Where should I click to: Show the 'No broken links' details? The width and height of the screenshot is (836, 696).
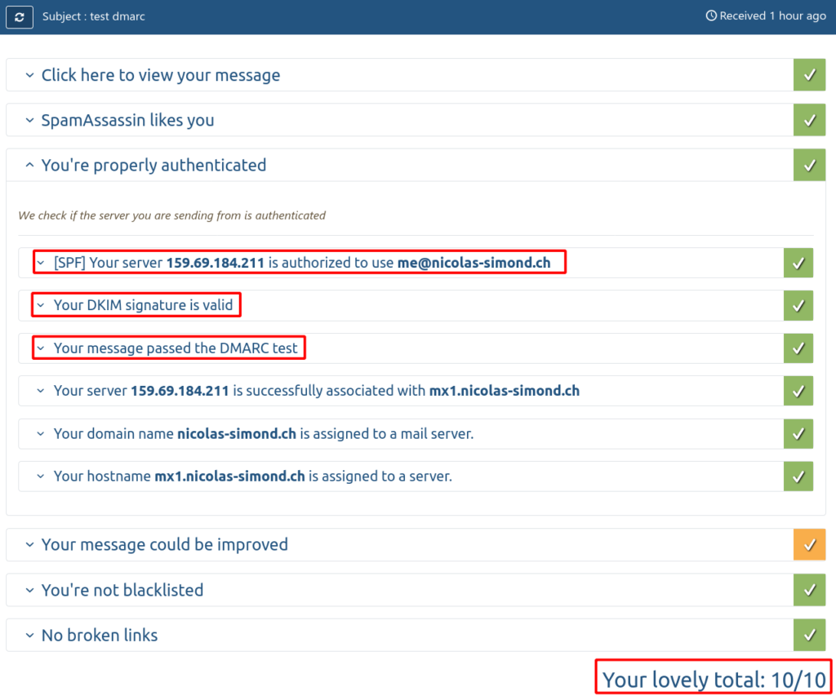99,635
